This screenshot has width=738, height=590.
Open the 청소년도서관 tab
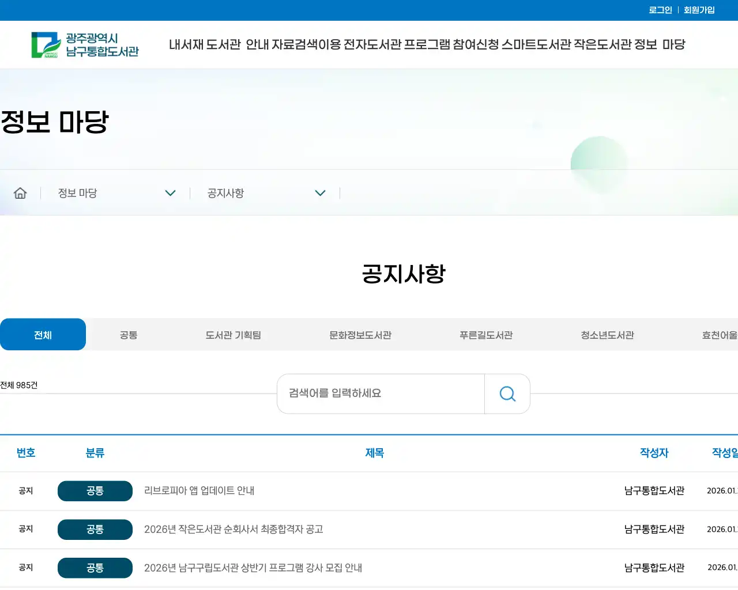[x=607, y=334]
